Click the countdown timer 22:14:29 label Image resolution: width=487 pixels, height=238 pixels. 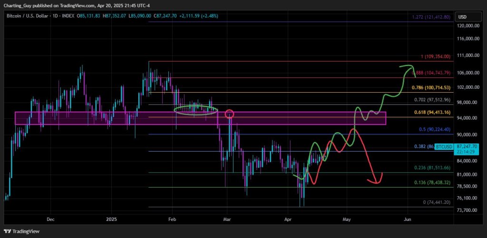pos(464,152)
